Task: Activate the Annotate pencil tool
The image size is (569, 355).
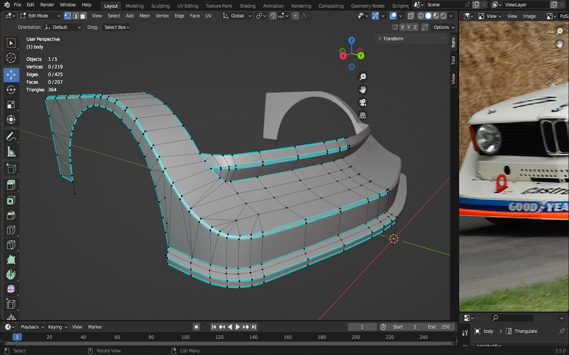Action: coord(11,137)
